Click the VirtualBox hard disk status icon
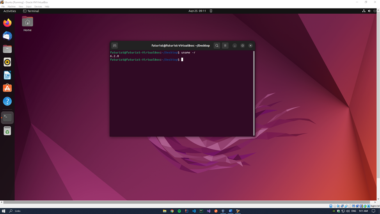 coord(331,206)
